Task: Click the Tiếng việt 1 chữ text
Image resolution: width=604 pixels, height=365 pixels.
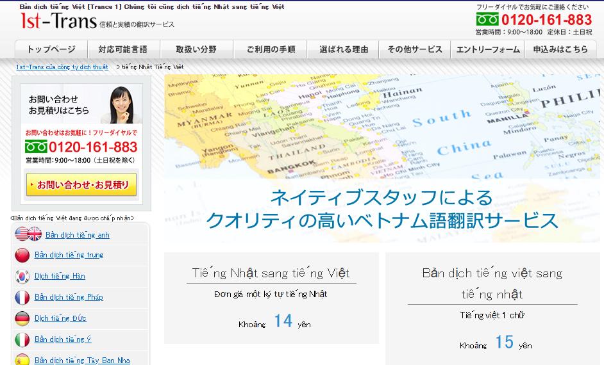Action: pos(492,316)
